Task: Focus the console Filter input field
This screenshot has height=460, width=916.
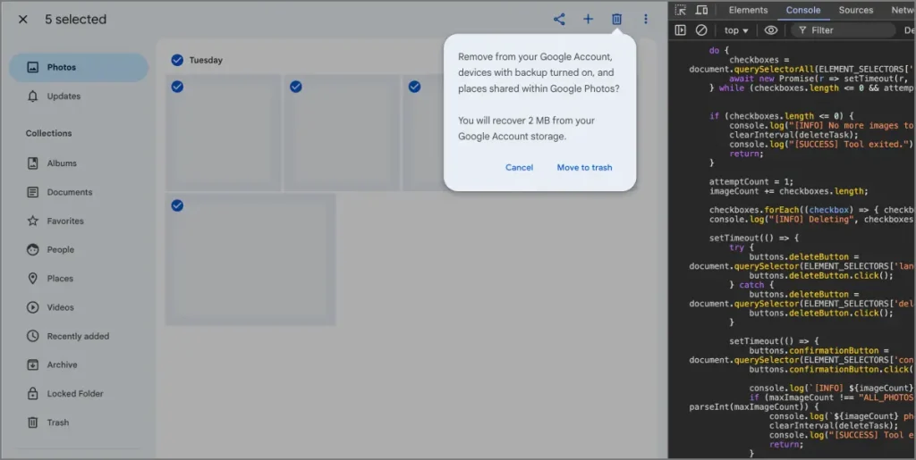Action: pyautogui.click(x=843, y=30)
